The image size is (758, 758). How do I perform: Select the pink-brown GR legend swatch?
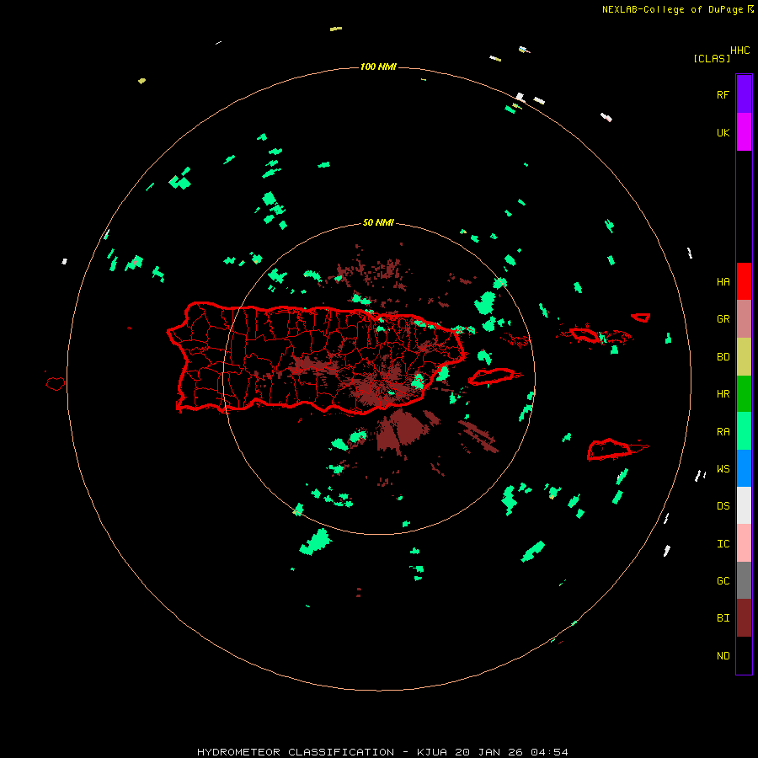744,319
